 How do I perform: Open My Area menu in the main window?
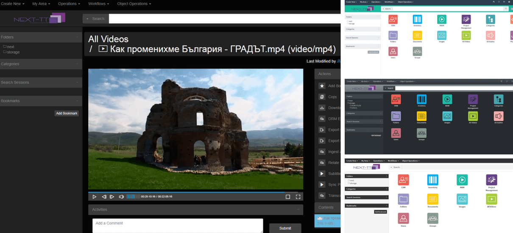(41, 4)
